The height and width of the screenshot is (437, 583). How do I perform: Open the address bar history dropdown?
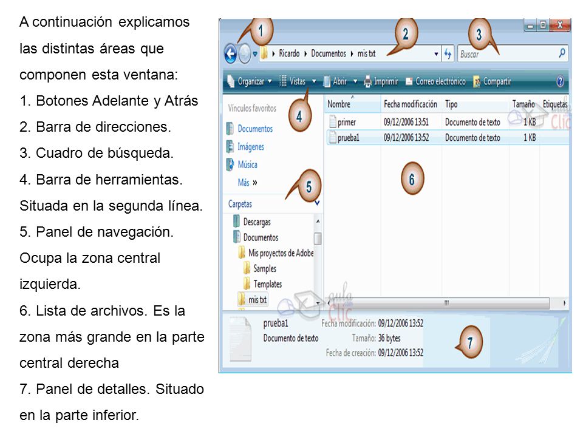click(x=436, y=54)
